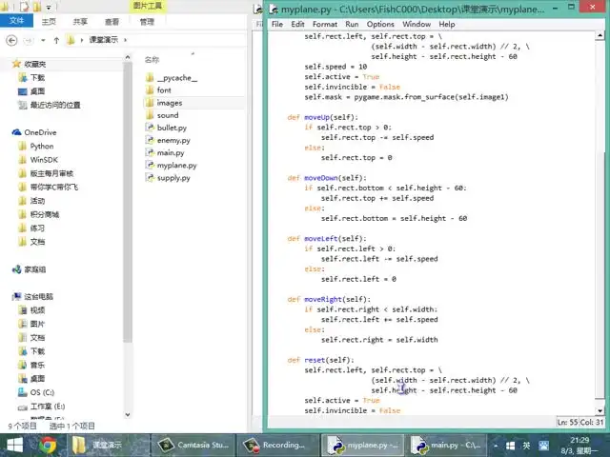Screen dimensions: 610x457
Task: Click the Back arrow in File Explorer
Action: tap(10, 40)
